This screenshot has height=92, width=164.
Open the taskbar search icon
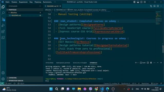click(x=57, y=89)
